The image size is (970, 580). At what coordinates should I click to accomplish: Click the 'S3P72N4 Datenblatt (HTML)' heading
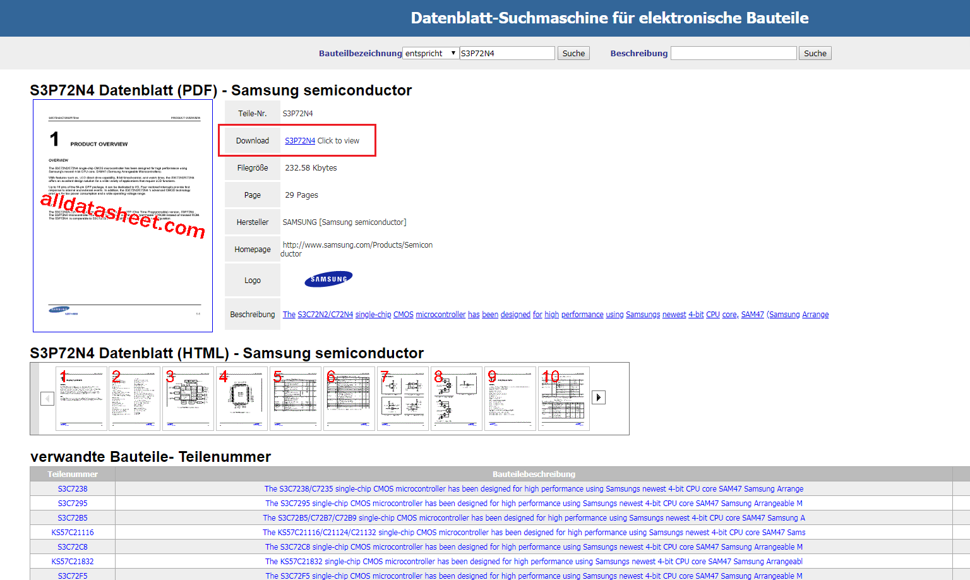point(227,353)
